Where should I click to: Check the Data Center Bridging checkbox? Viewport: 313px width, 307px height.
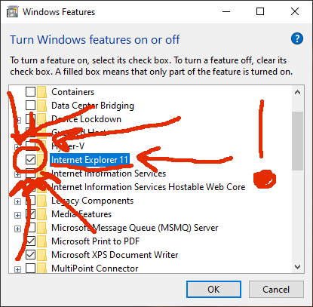30,106
